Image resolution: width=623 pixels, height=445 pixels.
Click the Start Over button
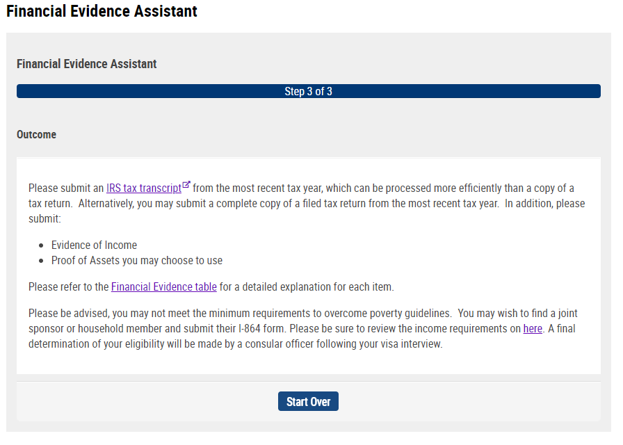(308, 401)
